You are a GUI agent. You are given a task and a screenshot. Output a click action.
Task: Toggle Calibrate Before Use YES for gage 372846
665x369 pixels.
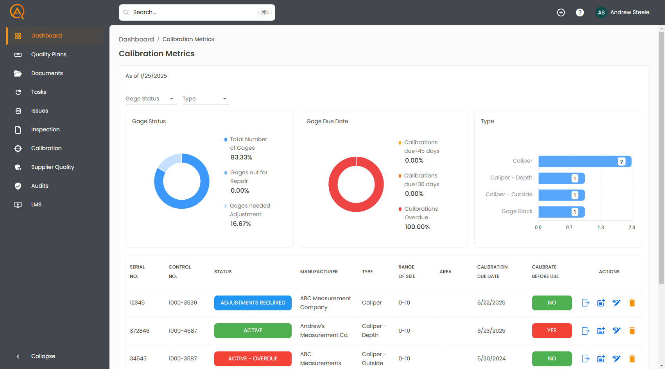coord(552,330)
